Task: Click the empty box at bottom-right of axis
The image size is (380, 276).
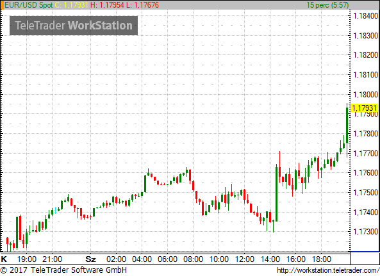Action: (x=365, y=259)
